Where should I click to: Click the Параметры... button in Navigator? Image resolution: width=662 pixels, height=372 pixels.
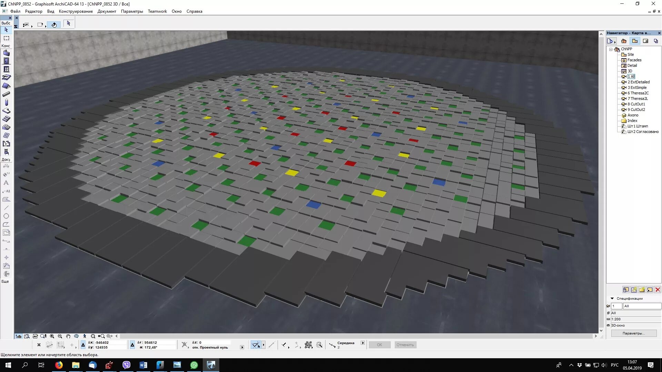pyautogui.click(x=634, y=333)
